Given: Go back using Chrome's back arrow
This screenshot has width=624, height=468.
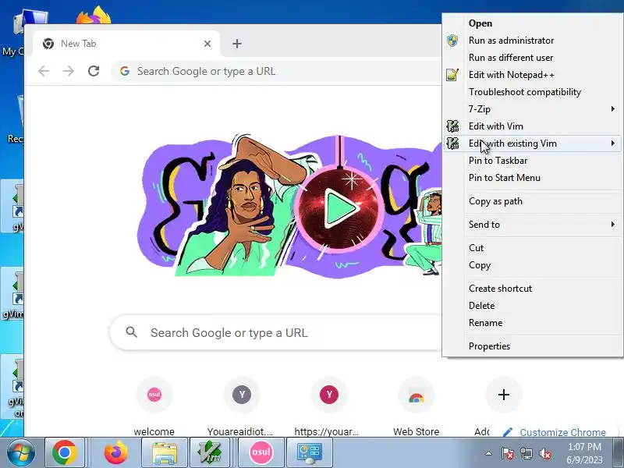Looking at the screenshot, I should click(44, 71).
